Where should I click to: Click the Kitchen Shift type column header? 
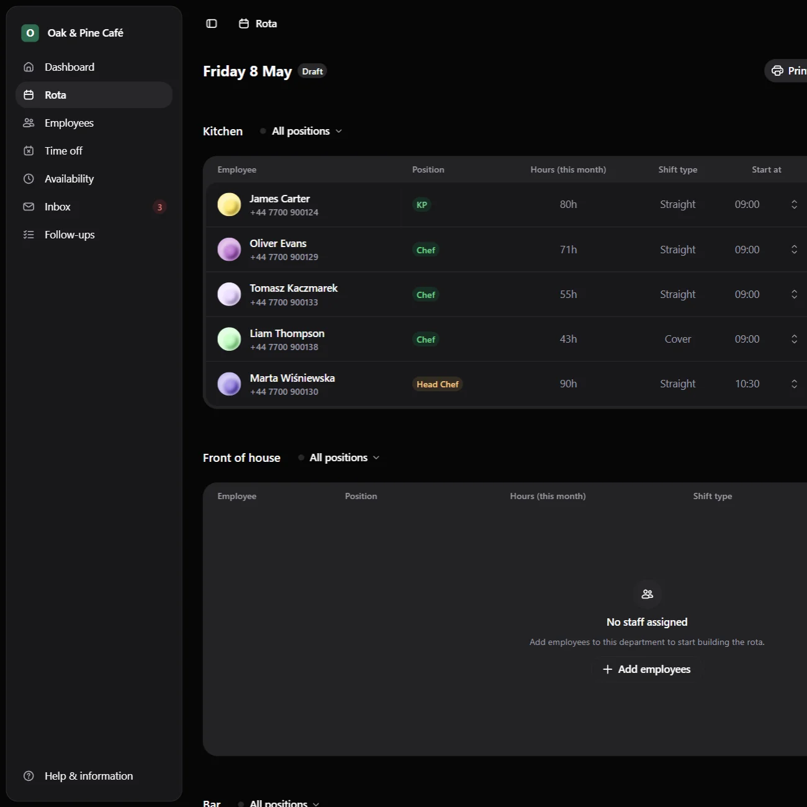678,169
